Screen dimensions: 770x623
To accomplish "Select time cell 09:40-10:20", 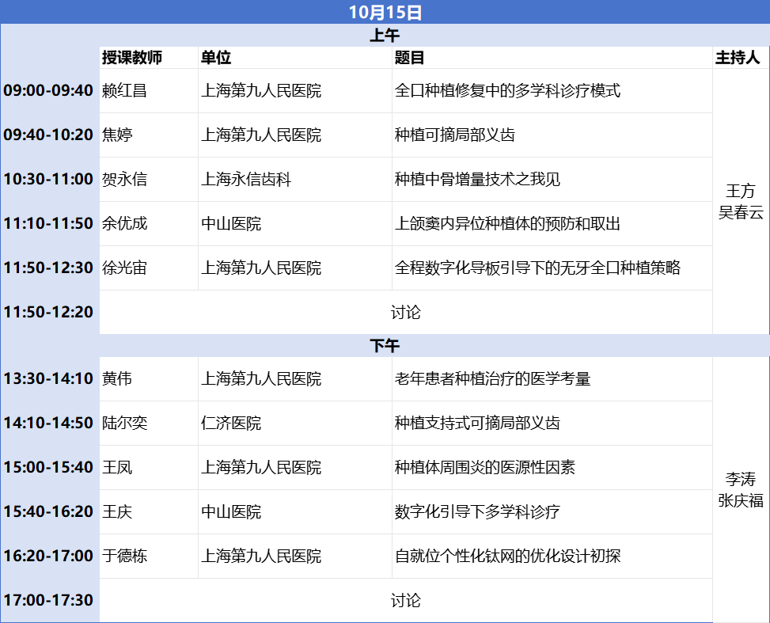I will point(48,135).
